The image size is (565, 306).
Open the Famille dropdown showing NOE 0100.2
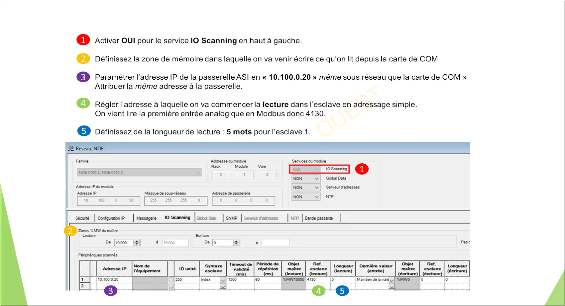[139, 173]
